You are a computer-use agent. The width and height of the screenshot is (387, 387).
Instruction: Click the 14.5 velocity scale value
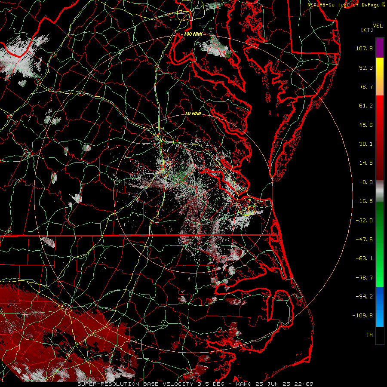coord(366,163)
